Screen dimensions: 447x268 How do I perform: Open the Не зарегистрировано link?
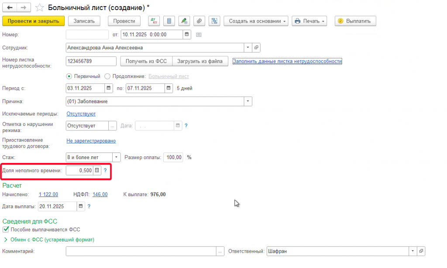pos(91,141)
